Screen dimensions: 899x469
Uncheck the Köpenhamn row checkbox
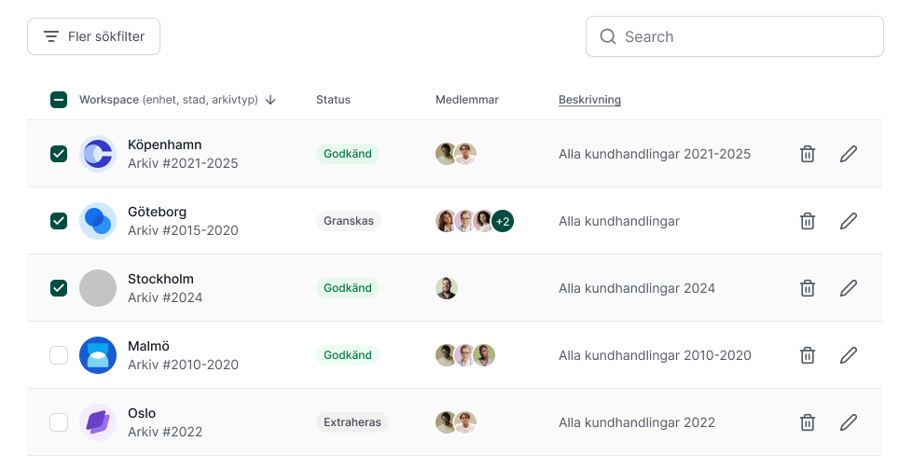(59, 154)
